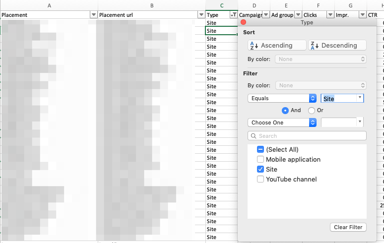The width and height of the screenshot is (384, 243).
Task: Open the Campaign column filter arrow
Action: [266, 15]
